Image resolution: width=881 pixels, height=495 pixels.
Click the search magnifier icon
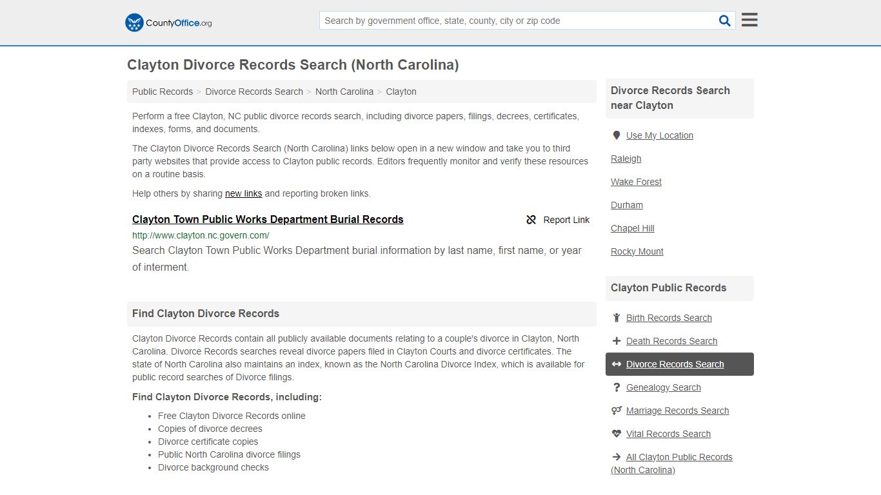[x=725, y=21]
